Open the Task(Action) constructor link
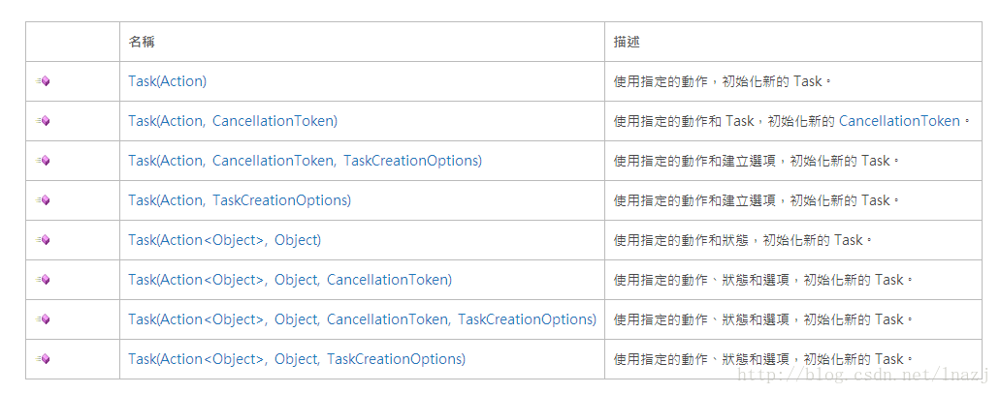The width and height of the screenshot is (1000, 394). [167, 81]
